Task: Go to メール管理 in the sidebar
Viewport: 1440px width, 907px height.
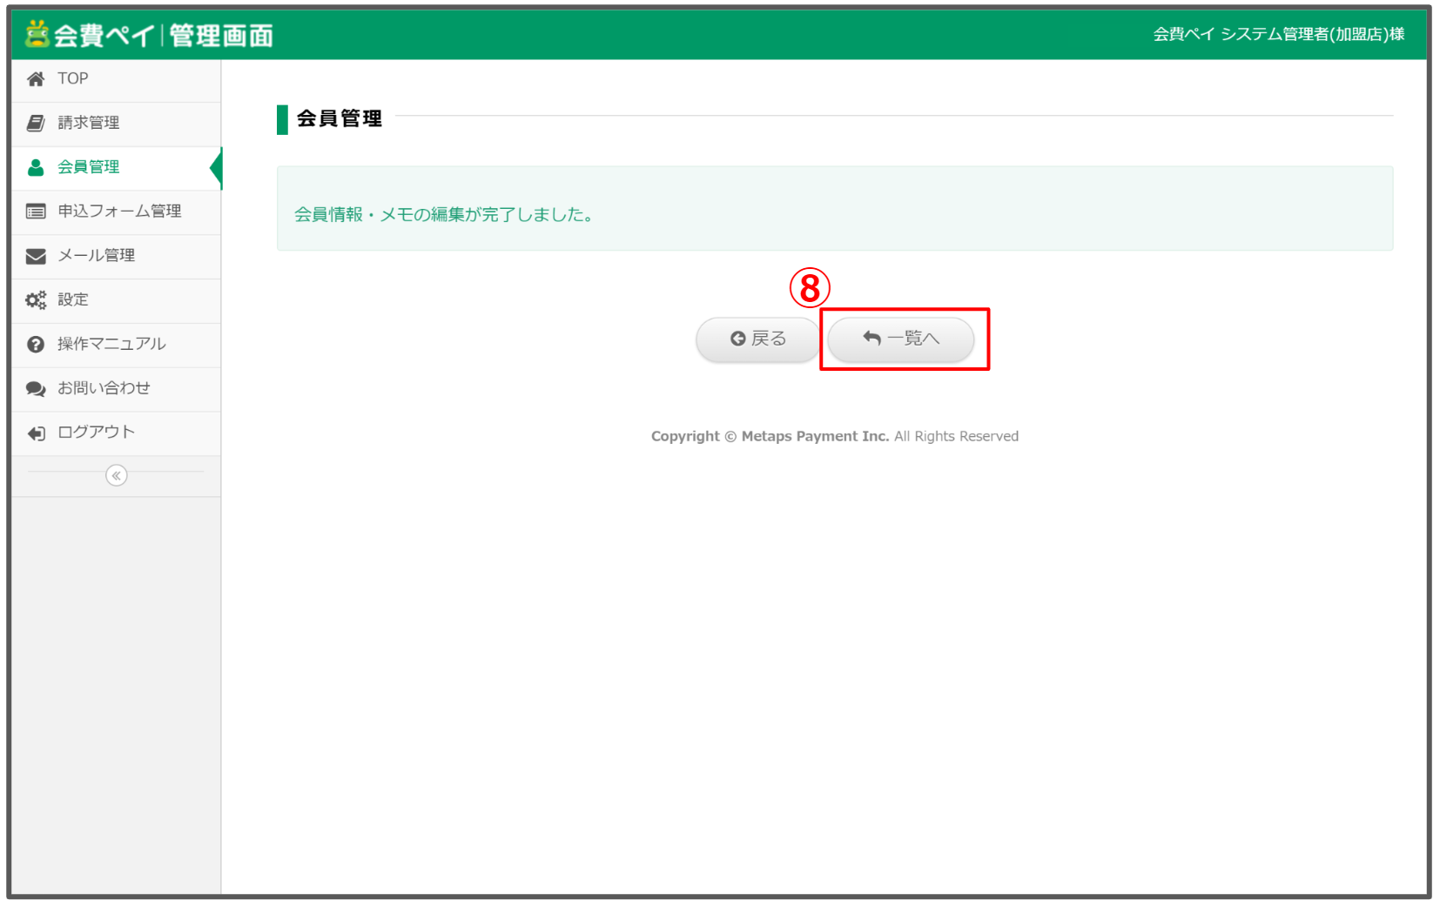Action: point(96,256)
